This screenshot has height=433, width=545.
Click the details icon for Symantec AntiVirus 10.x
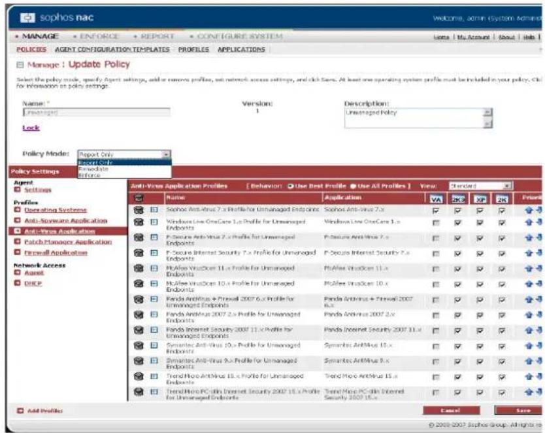click(x=154, y=345)
